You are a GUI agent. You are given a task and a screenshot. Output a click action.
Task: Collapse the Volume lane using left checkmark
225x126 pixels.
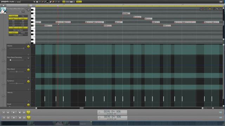tap(3, 50)
